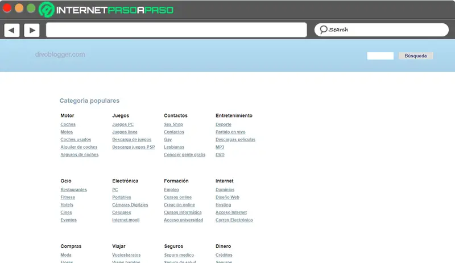Open the Acceso Internet link
The image size is (455, 263).
pyautogui.click(x=231, y=212)
